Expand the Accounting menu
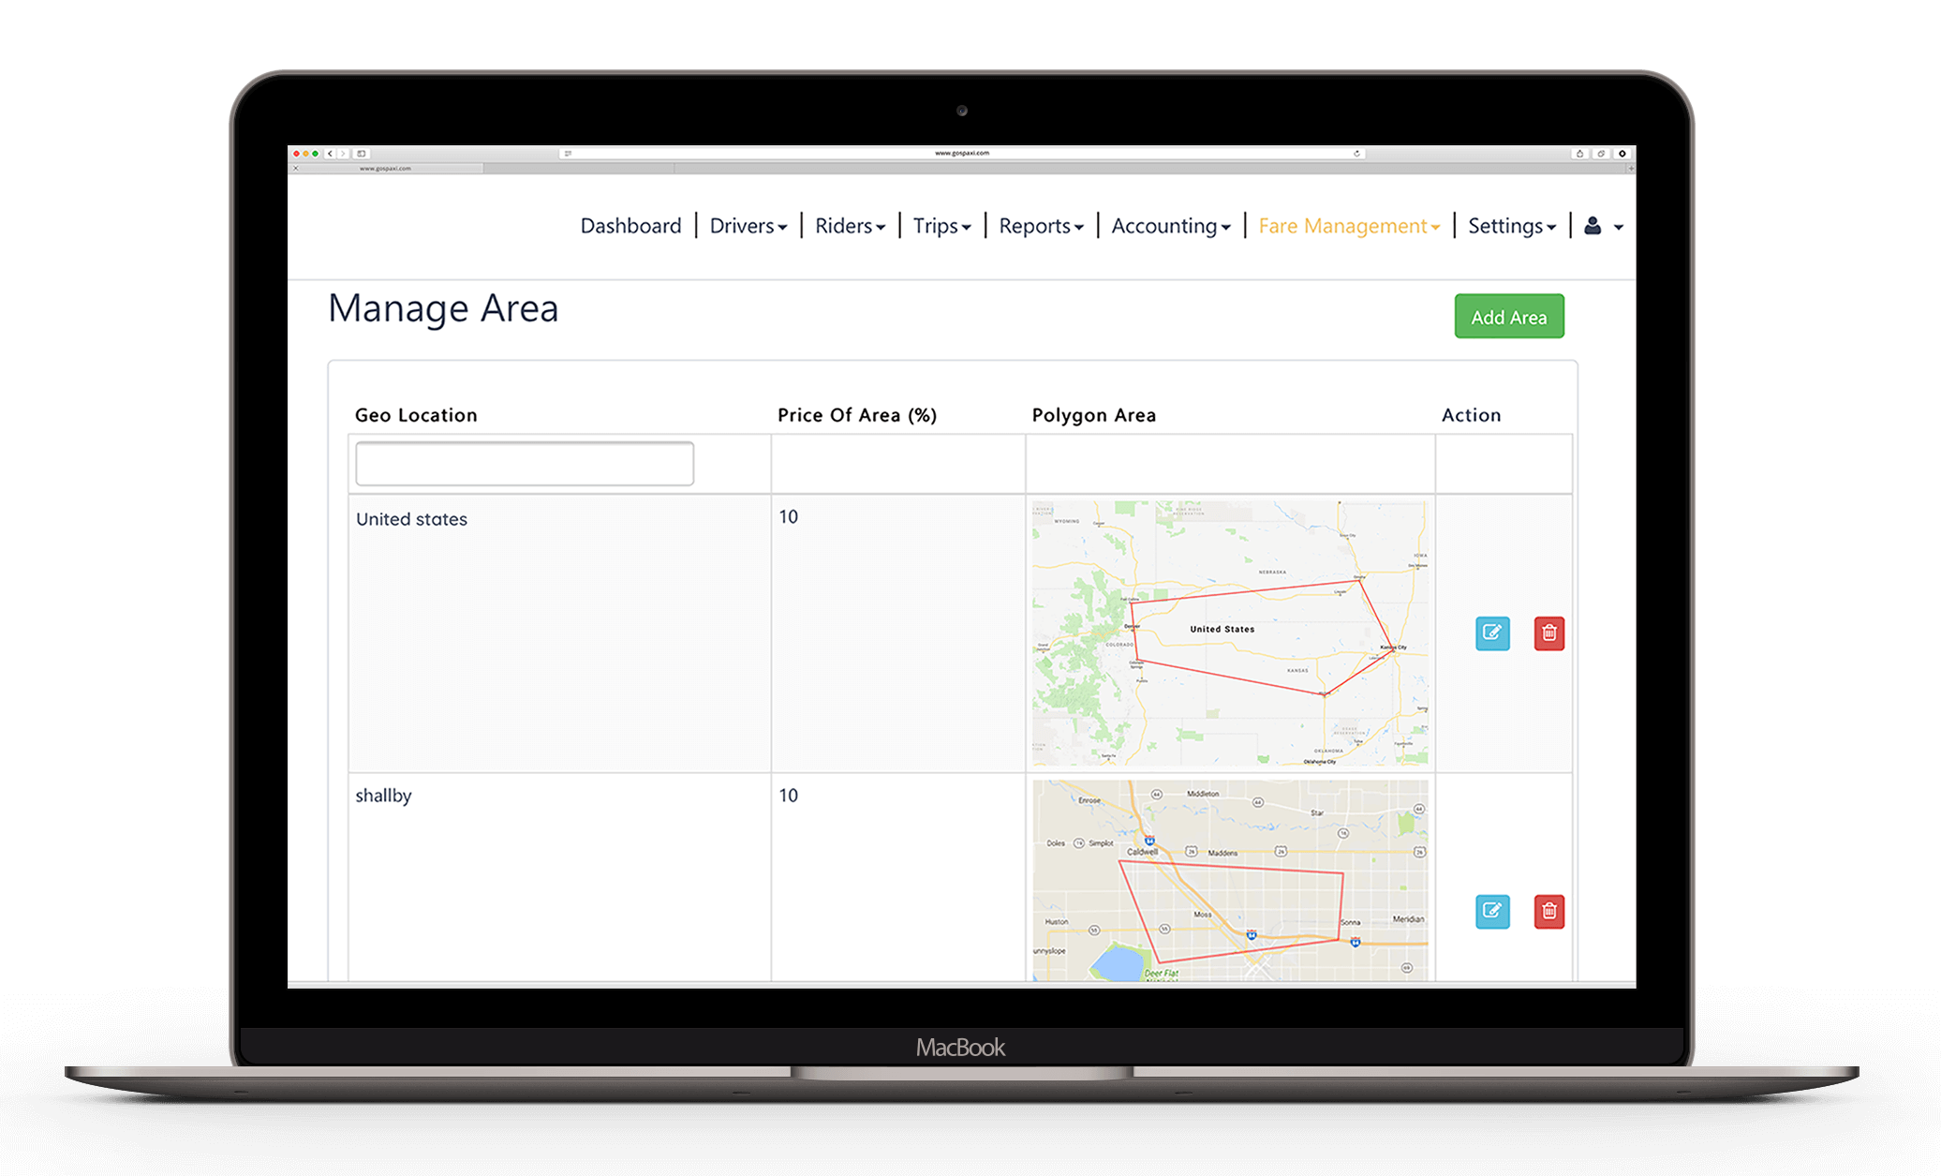 pos(1170,226)
